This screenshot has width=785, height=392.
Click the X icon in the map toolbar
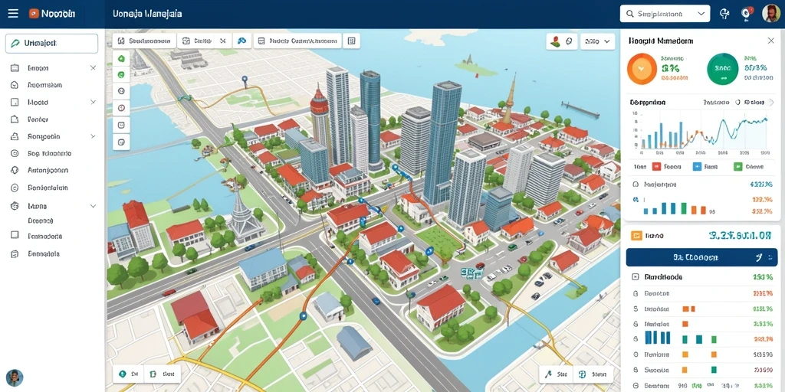(223, 41)
